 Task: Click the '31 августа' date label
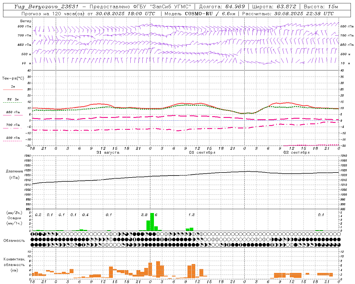point(108,153)
